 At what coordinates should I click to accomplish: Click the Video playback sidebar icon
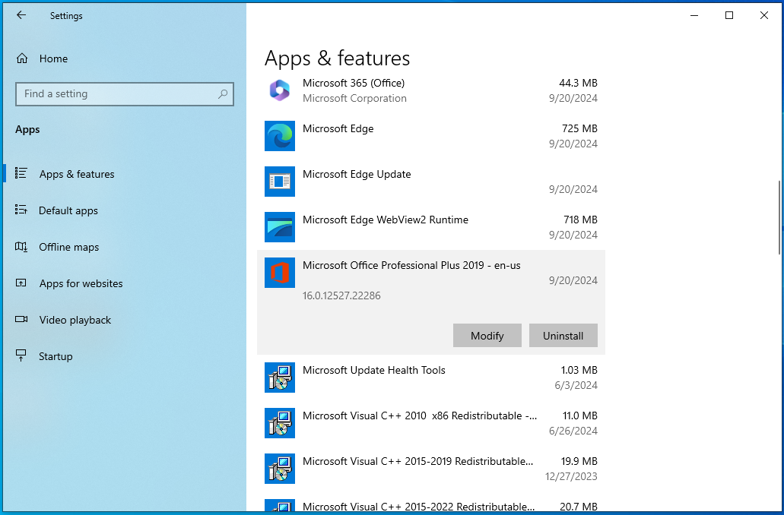(21, 319)
